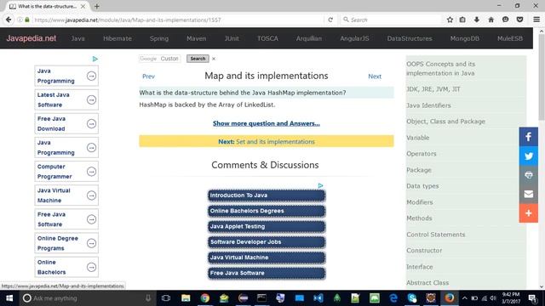
Task: Click Cortana Ask me anything box
Action: [x=87, y=298]
